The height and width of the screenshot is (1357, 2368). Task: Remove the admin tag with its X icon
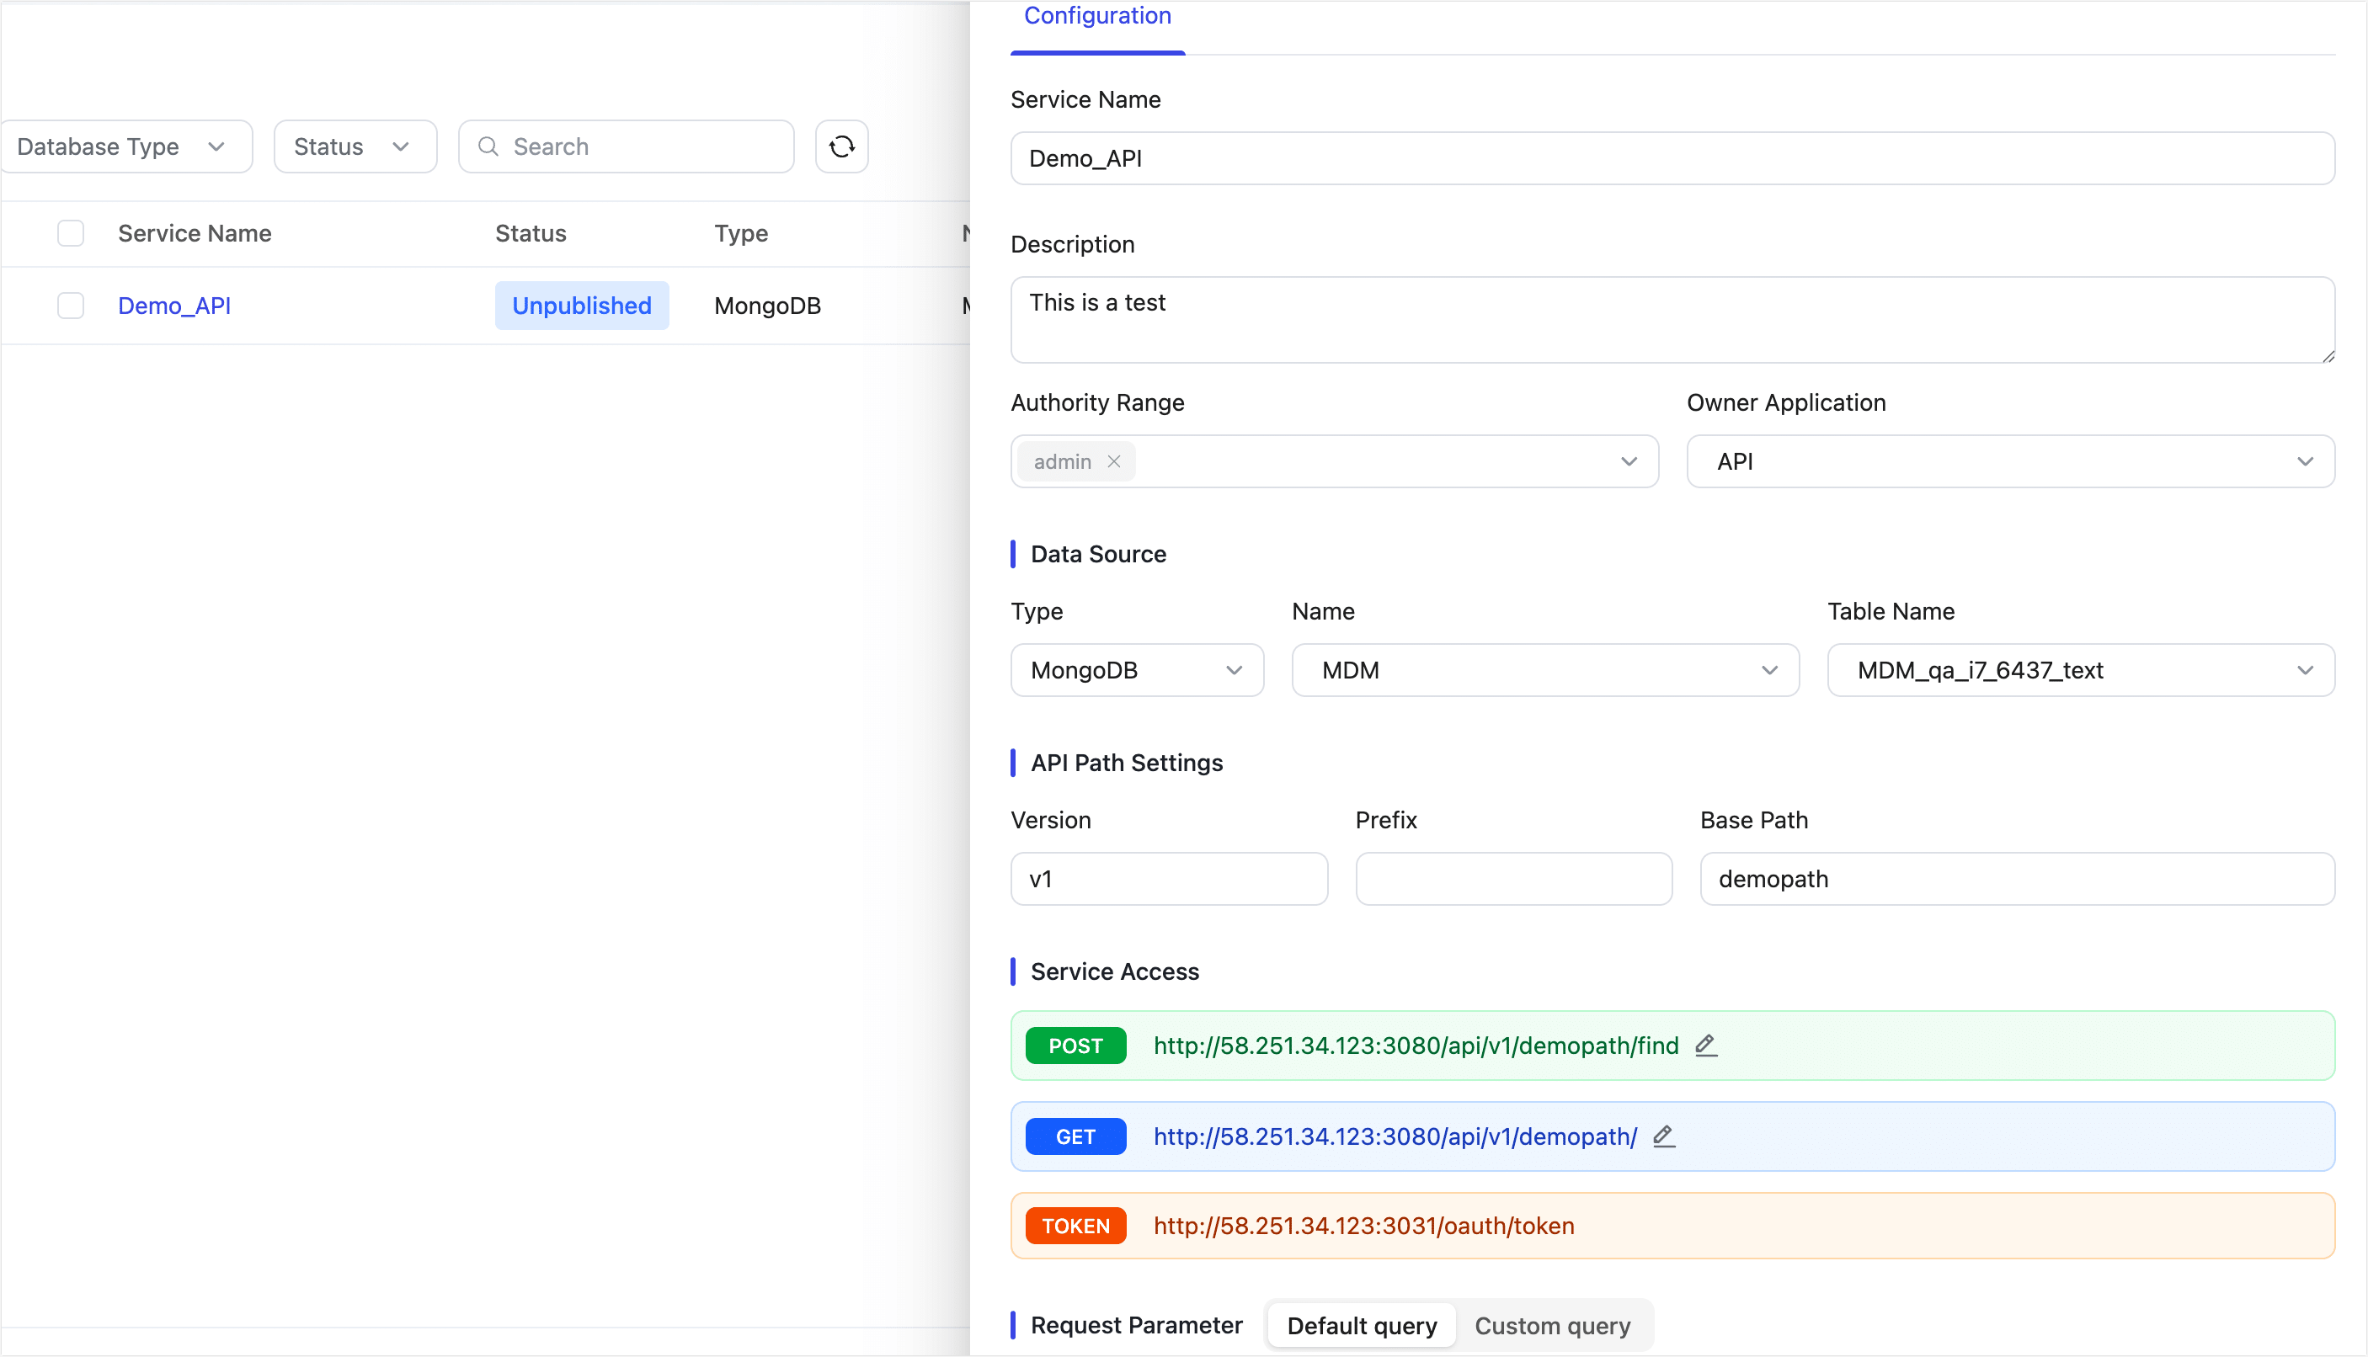pyautogui.click(x=1113, y=461)
